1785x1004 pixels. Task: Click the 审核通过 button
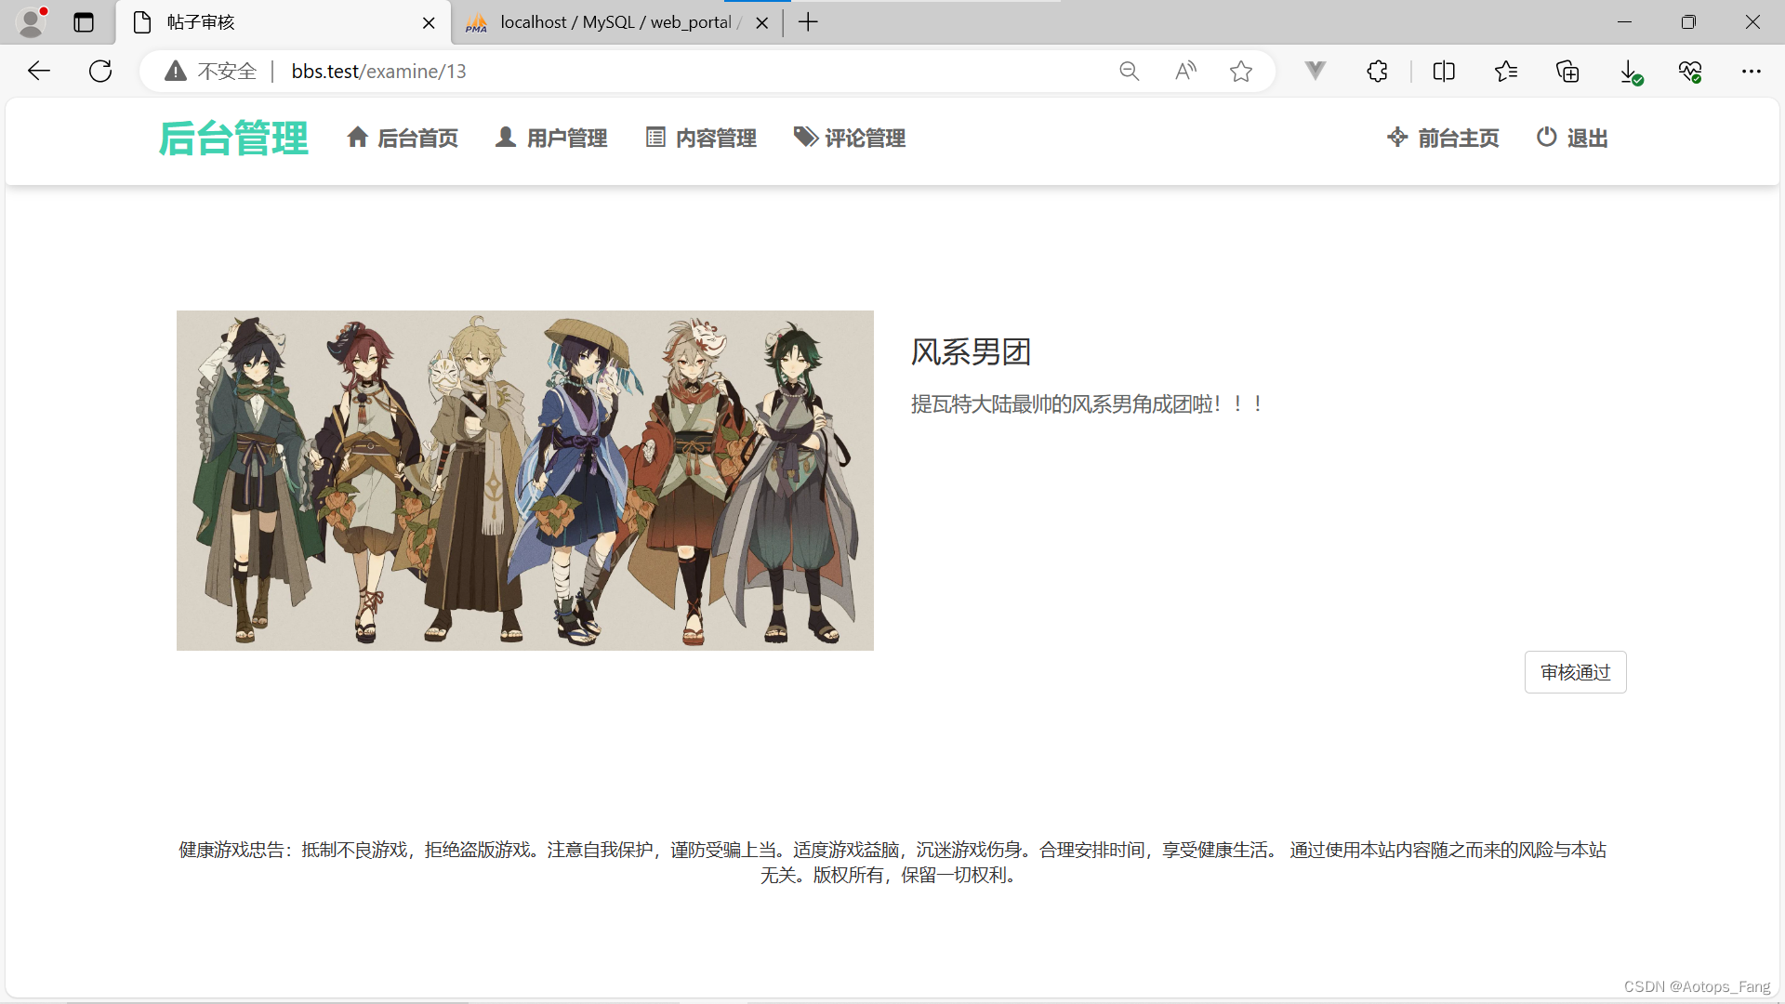tap(1575, 672)
